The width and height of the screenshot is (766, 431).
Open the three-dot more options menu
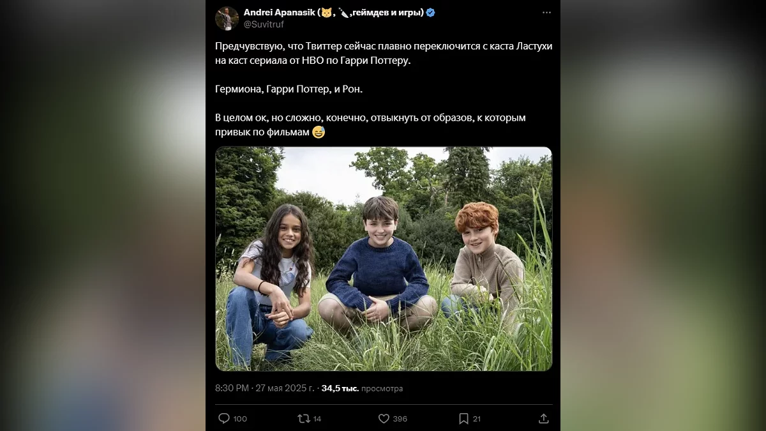click(x=546, y=12)
